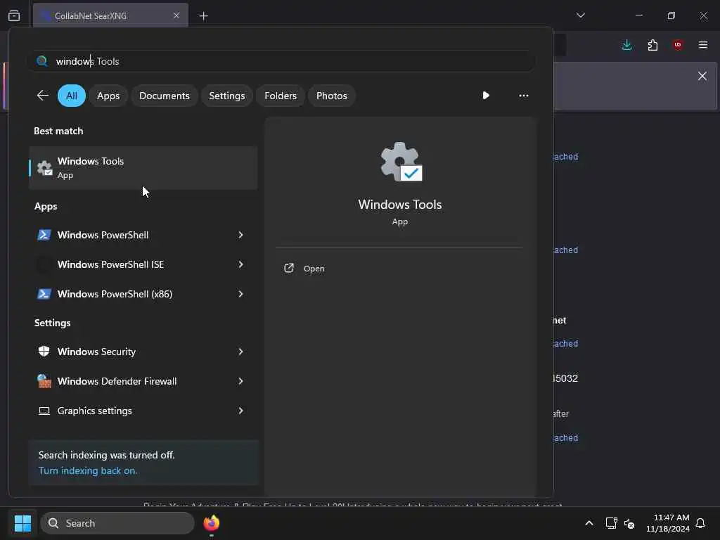Open Firefox downloads panel icon
The image size is (720, 540).
[626, 45]
